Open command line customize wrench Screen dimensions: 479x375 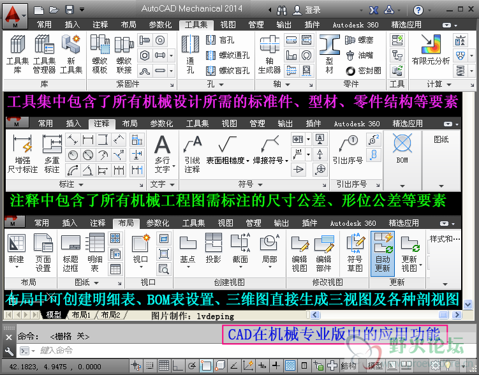coord(9,351)
